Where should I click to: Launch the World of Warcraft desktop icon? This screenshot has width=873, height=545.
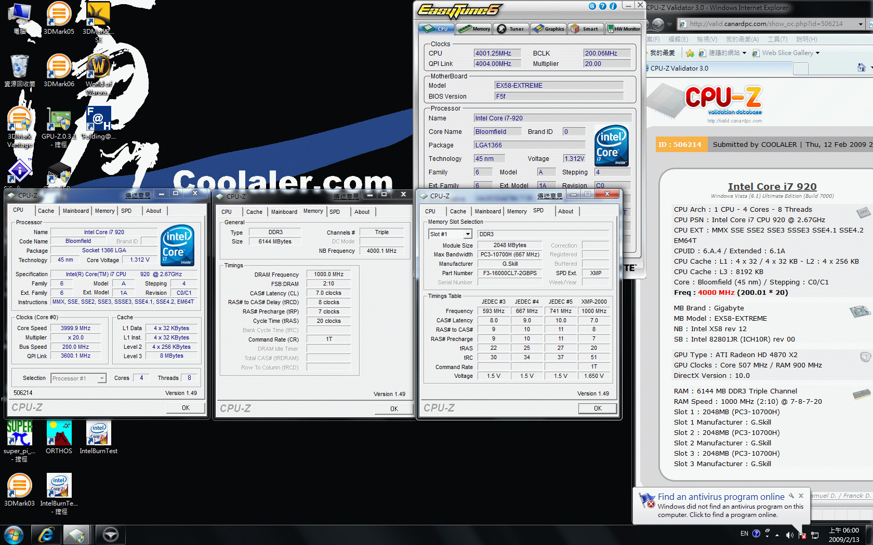click(98, 75)
